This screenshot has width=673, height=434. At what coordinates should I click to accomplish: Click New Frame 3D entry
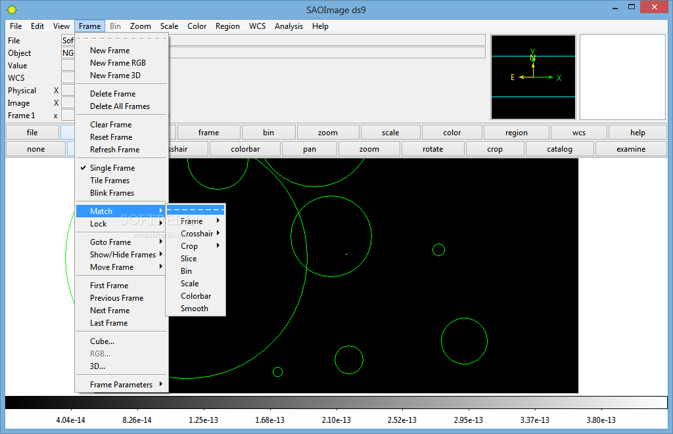click(x=122, y=75)
